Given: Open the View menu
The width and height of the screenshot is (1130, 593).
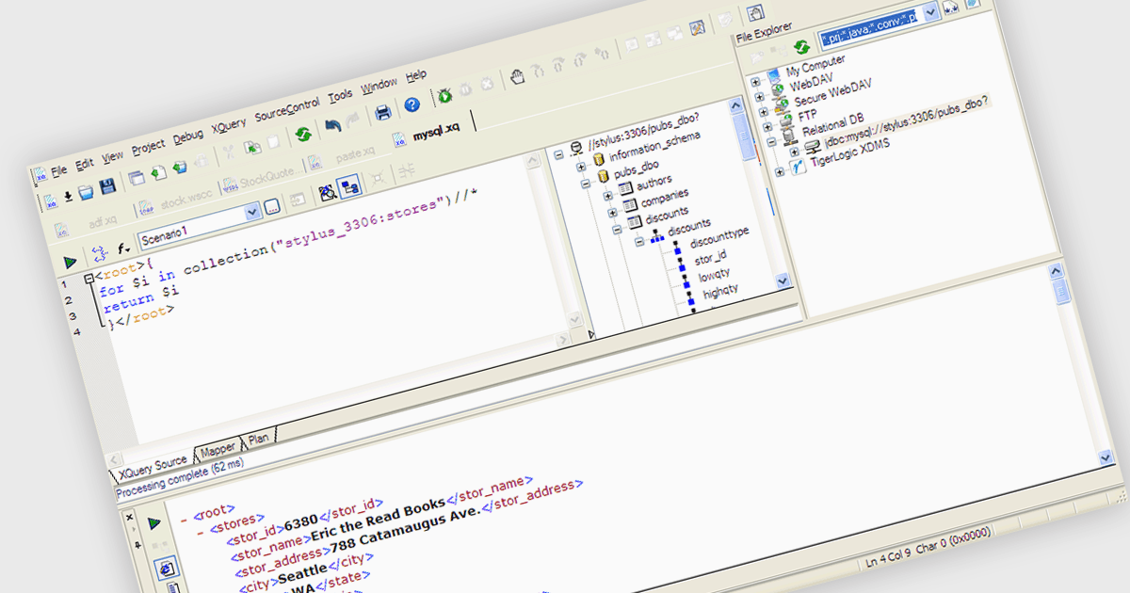Looking at the screenshot, I should 112,156.
